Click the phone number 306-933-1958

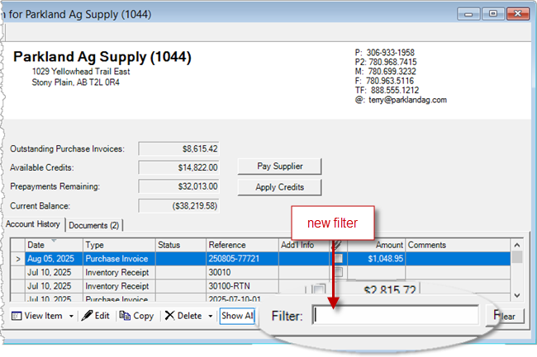[x=391, y=53]
